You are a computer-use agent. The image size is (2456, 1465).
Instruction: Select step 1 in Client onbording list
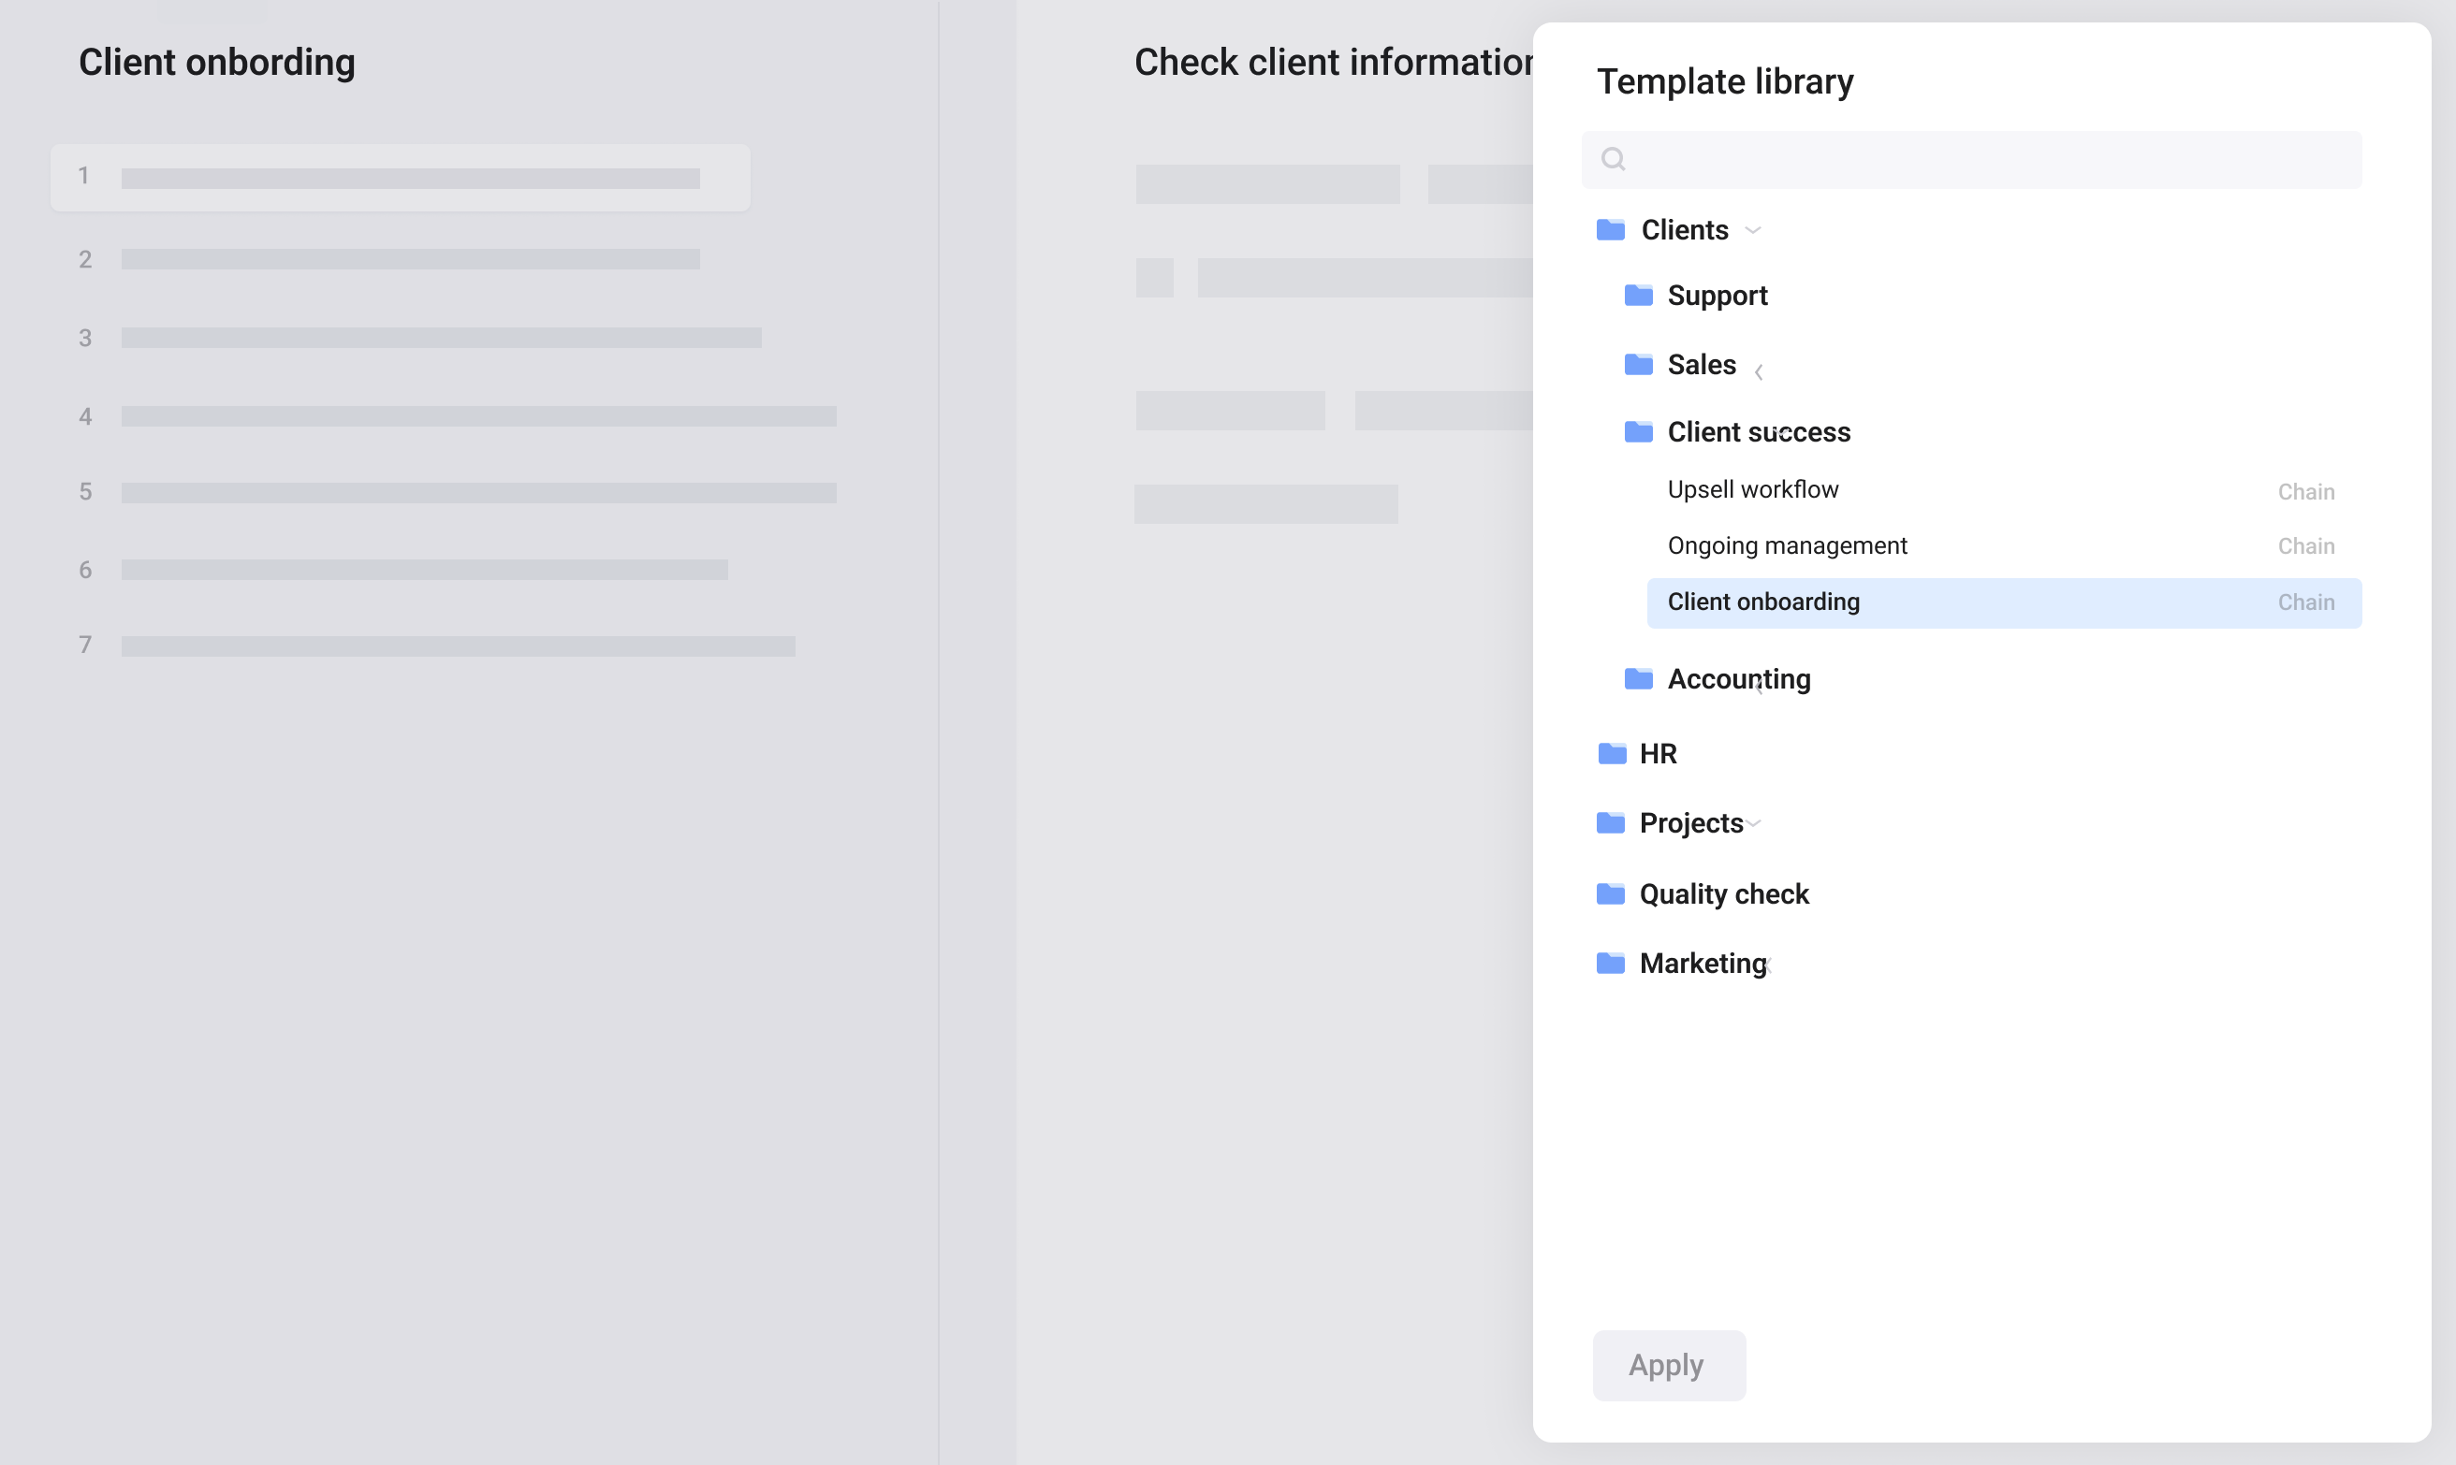[400, 178]
